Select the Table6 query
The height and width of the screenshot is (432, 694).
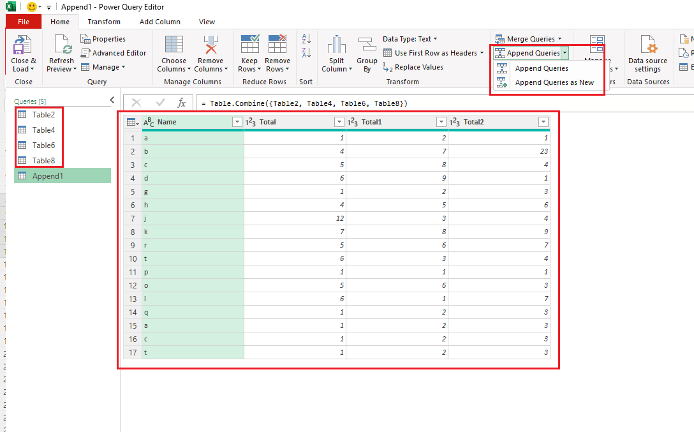tap(43, 145)
